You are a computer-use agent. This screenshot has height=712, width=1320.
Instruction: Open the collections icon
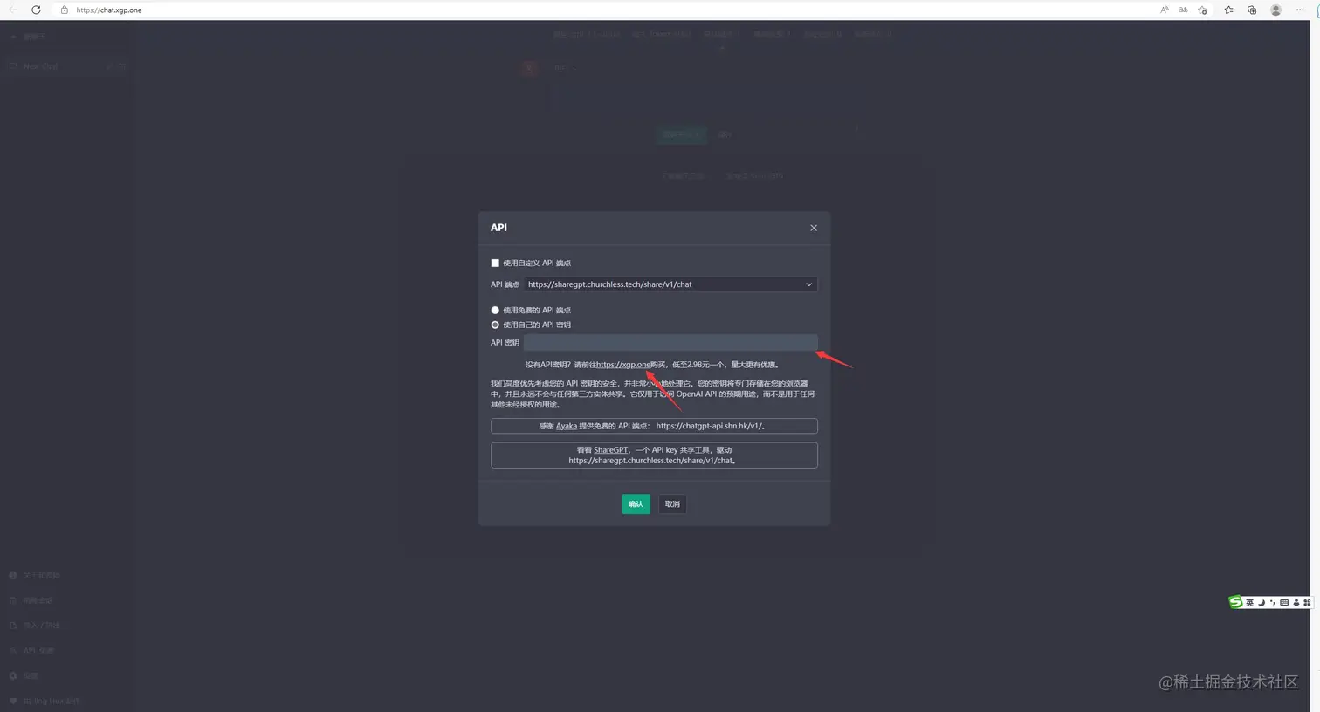coord(1252,10)
